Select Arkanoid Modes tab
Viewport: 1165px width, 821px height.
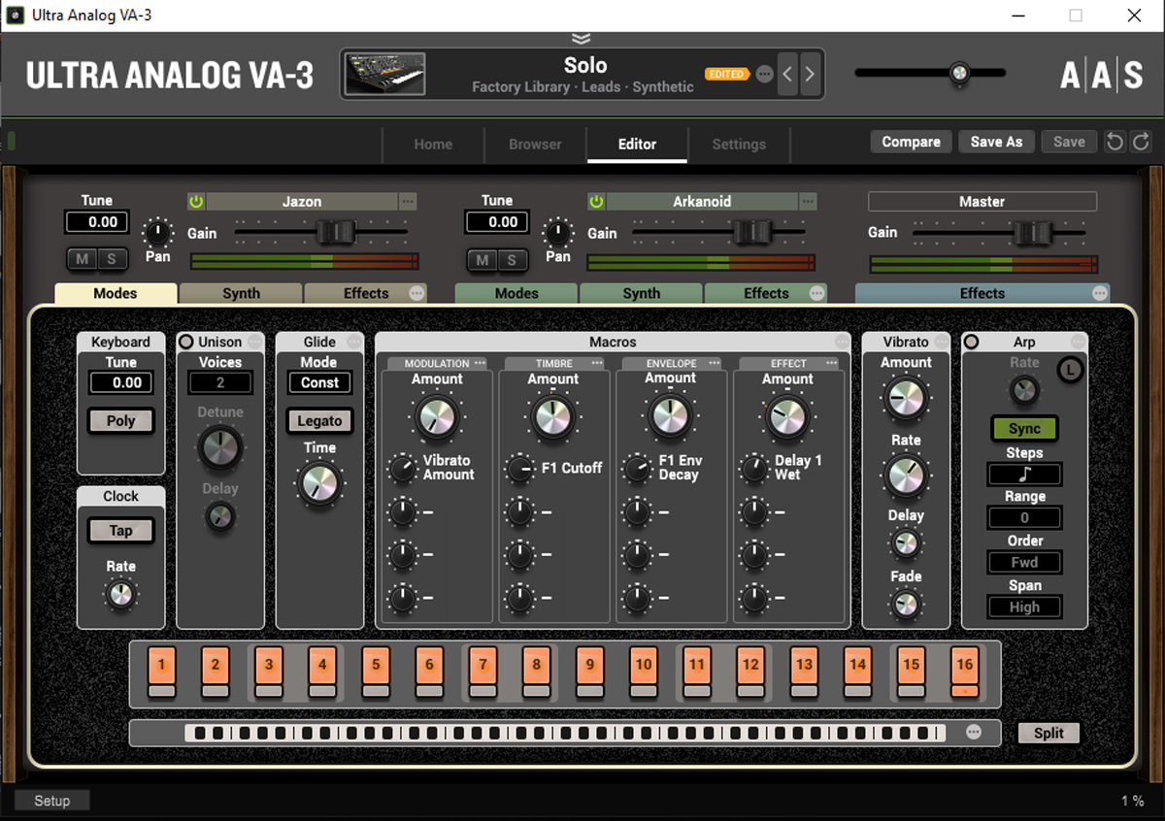click(x=516, y=293)
